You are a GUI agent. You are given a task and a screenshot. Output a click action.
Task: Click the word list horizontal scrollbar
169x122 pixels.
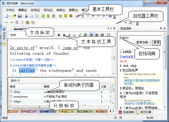[60, 107]
